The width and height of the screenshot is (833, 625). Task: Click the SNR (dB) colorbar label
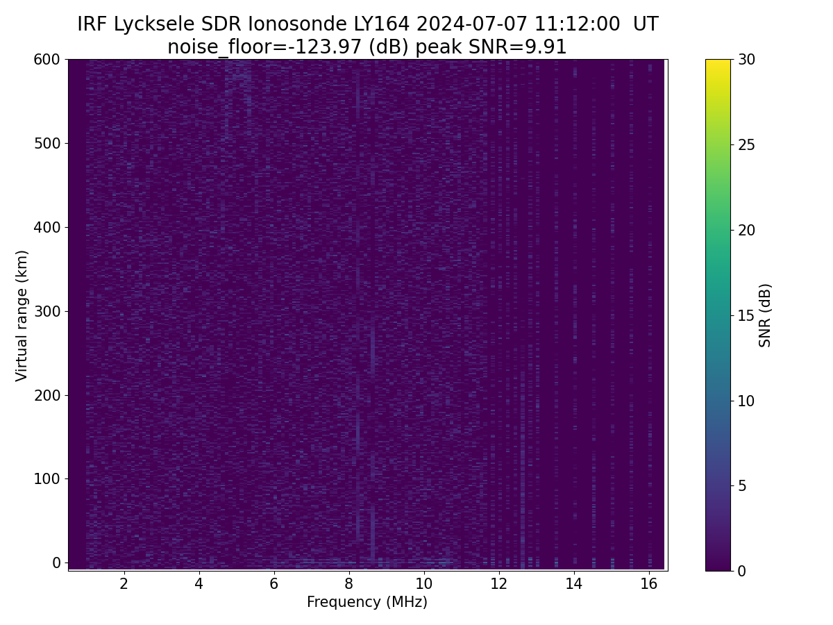click(x=765, y=315)
